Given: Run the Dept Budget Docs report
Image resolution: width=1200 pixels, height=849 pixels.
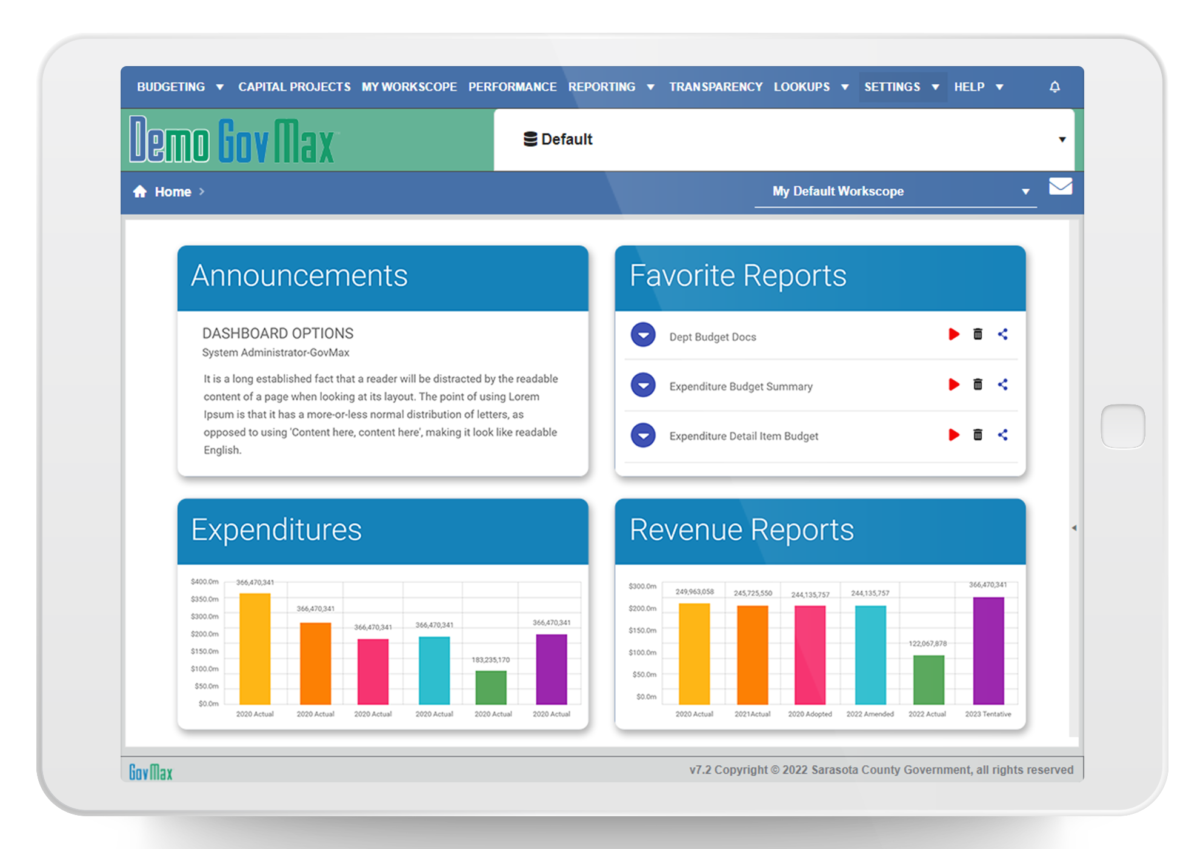Looking at the screenshot, I should tap(955, 334).
